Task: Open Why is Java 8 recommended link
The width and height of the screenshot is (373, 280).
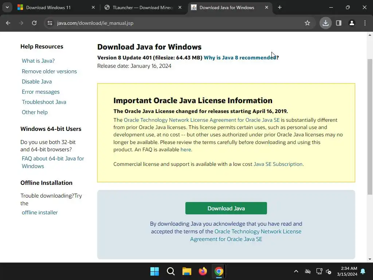Action: tap(240, 58)
